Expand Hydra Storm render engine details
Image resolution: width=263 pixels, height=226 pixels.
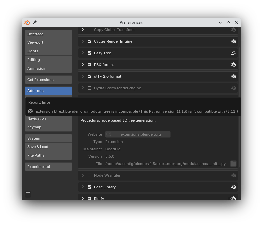coord(83,88)
